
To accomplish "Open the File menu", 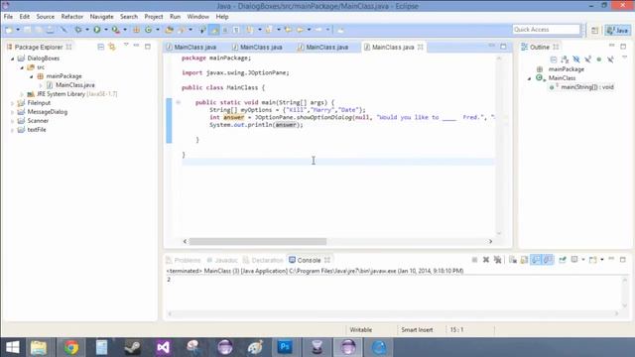I will pyautogui.click(x=8, y=17).
